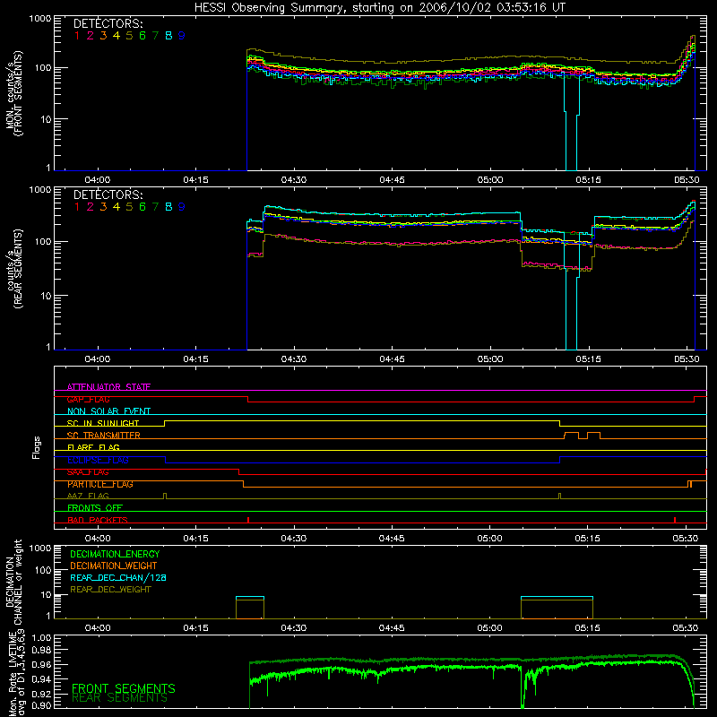
Task: Click '05:00' tick under the rear segments plot
Action: 490,359
